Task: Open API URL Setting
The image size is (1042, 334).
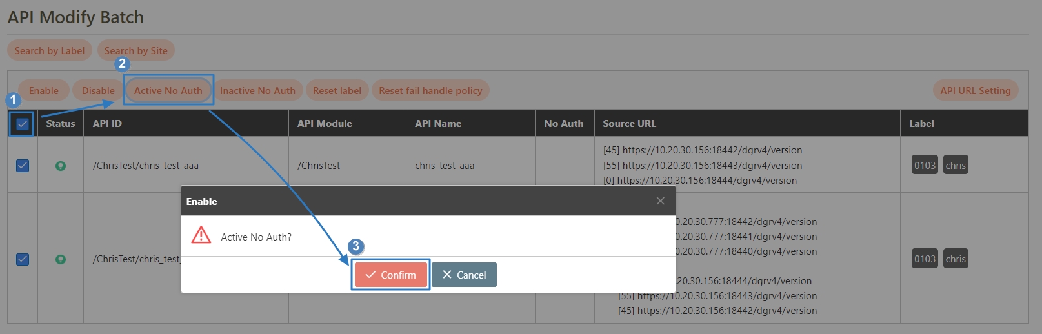Action: (x=975, y=91)
